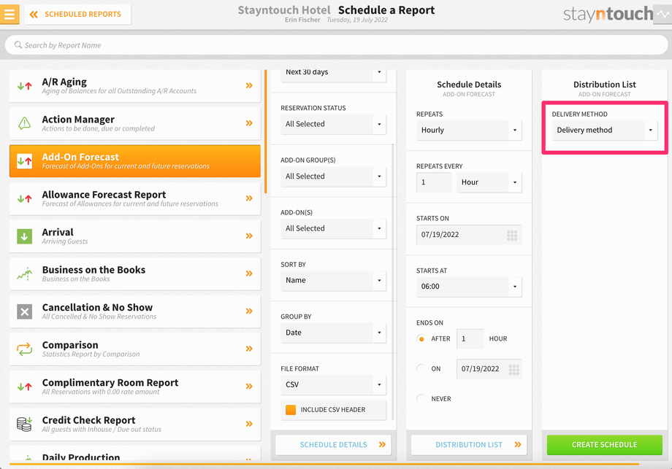Image resolution: width=672 pixels, height=469 pixels.
Task: Click the A/R Aging arrows icon
Action: pos(24,85)
